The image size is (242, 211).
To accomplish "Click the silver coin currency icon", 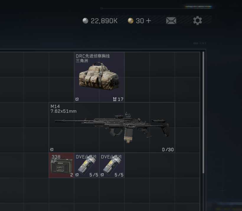I will pos(85,21).
